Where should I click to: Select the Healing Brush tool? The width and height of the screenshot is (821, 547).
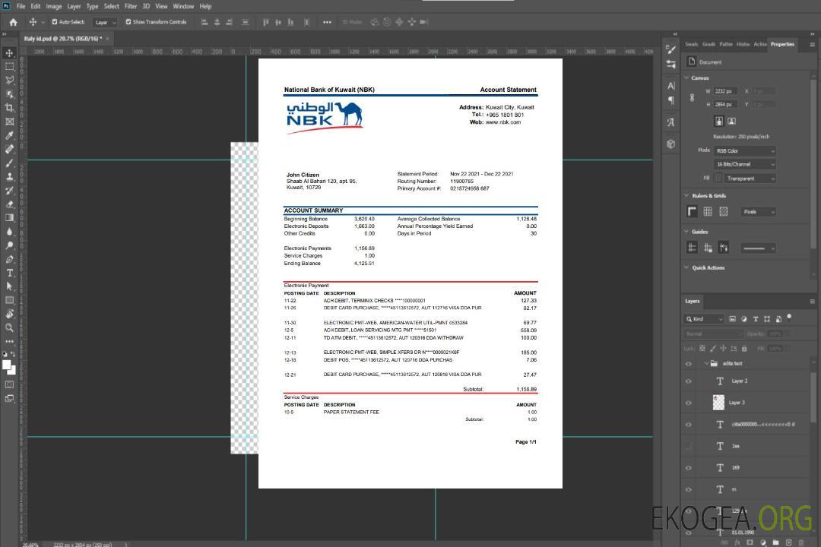point(9,149)
